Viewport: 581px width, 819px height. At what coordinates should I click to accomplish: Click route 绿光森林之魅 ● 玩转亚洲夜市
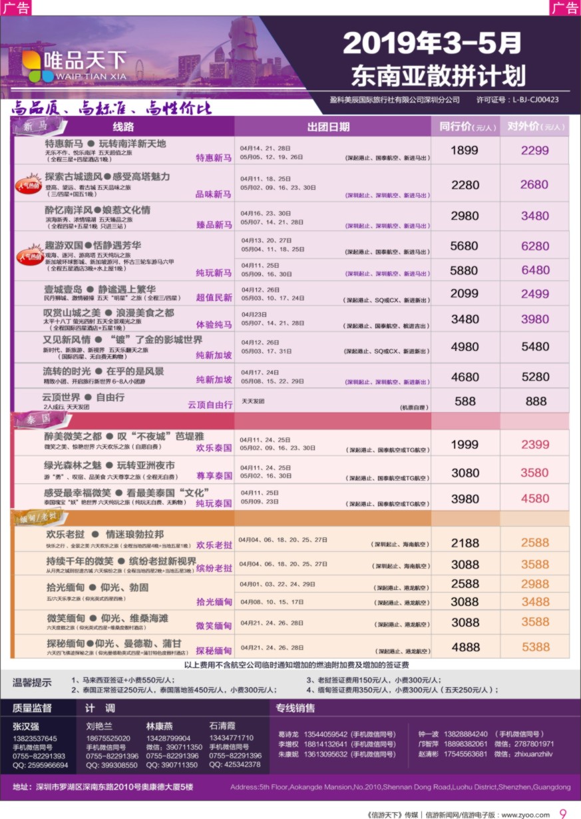coord(109,465)
